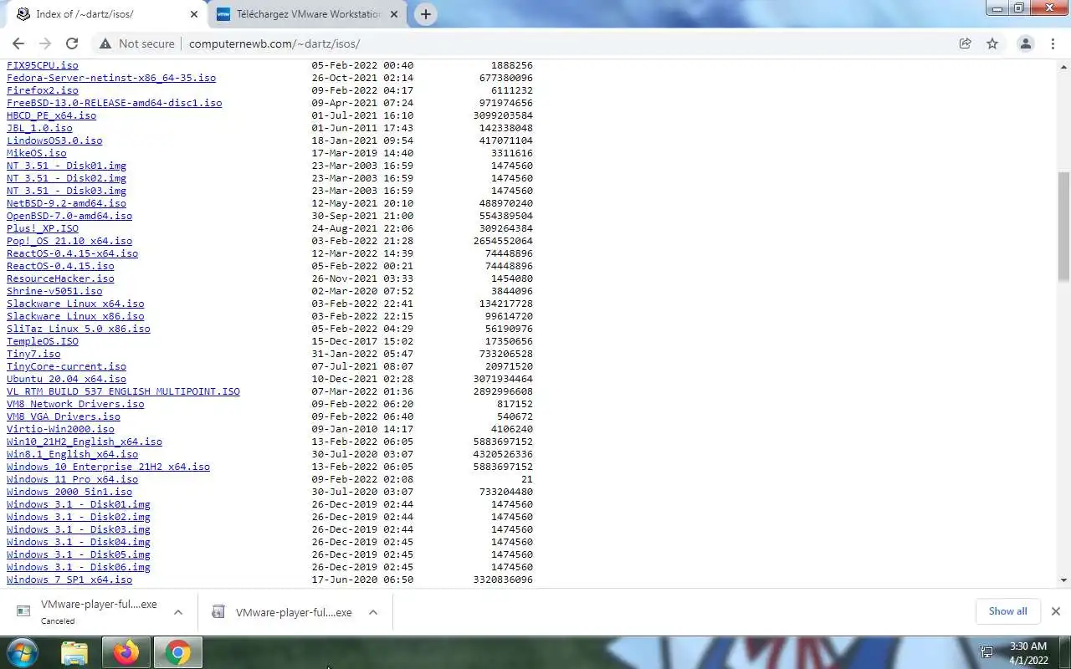The image size is (1071, 669).
Task: Open the Chrome profile avatar
Action: tap(1025, 43)
